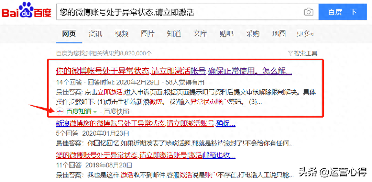Open the 采购 tab
372x182 pixels.
pyautogui.click(x=253, y=34)
